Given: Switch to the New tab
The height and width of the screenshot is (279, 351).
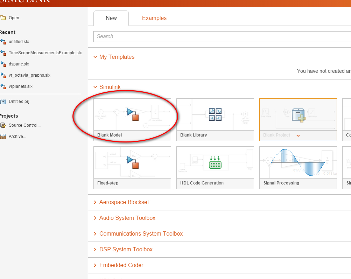Looking at the screenshot, I should pos(111,18).
